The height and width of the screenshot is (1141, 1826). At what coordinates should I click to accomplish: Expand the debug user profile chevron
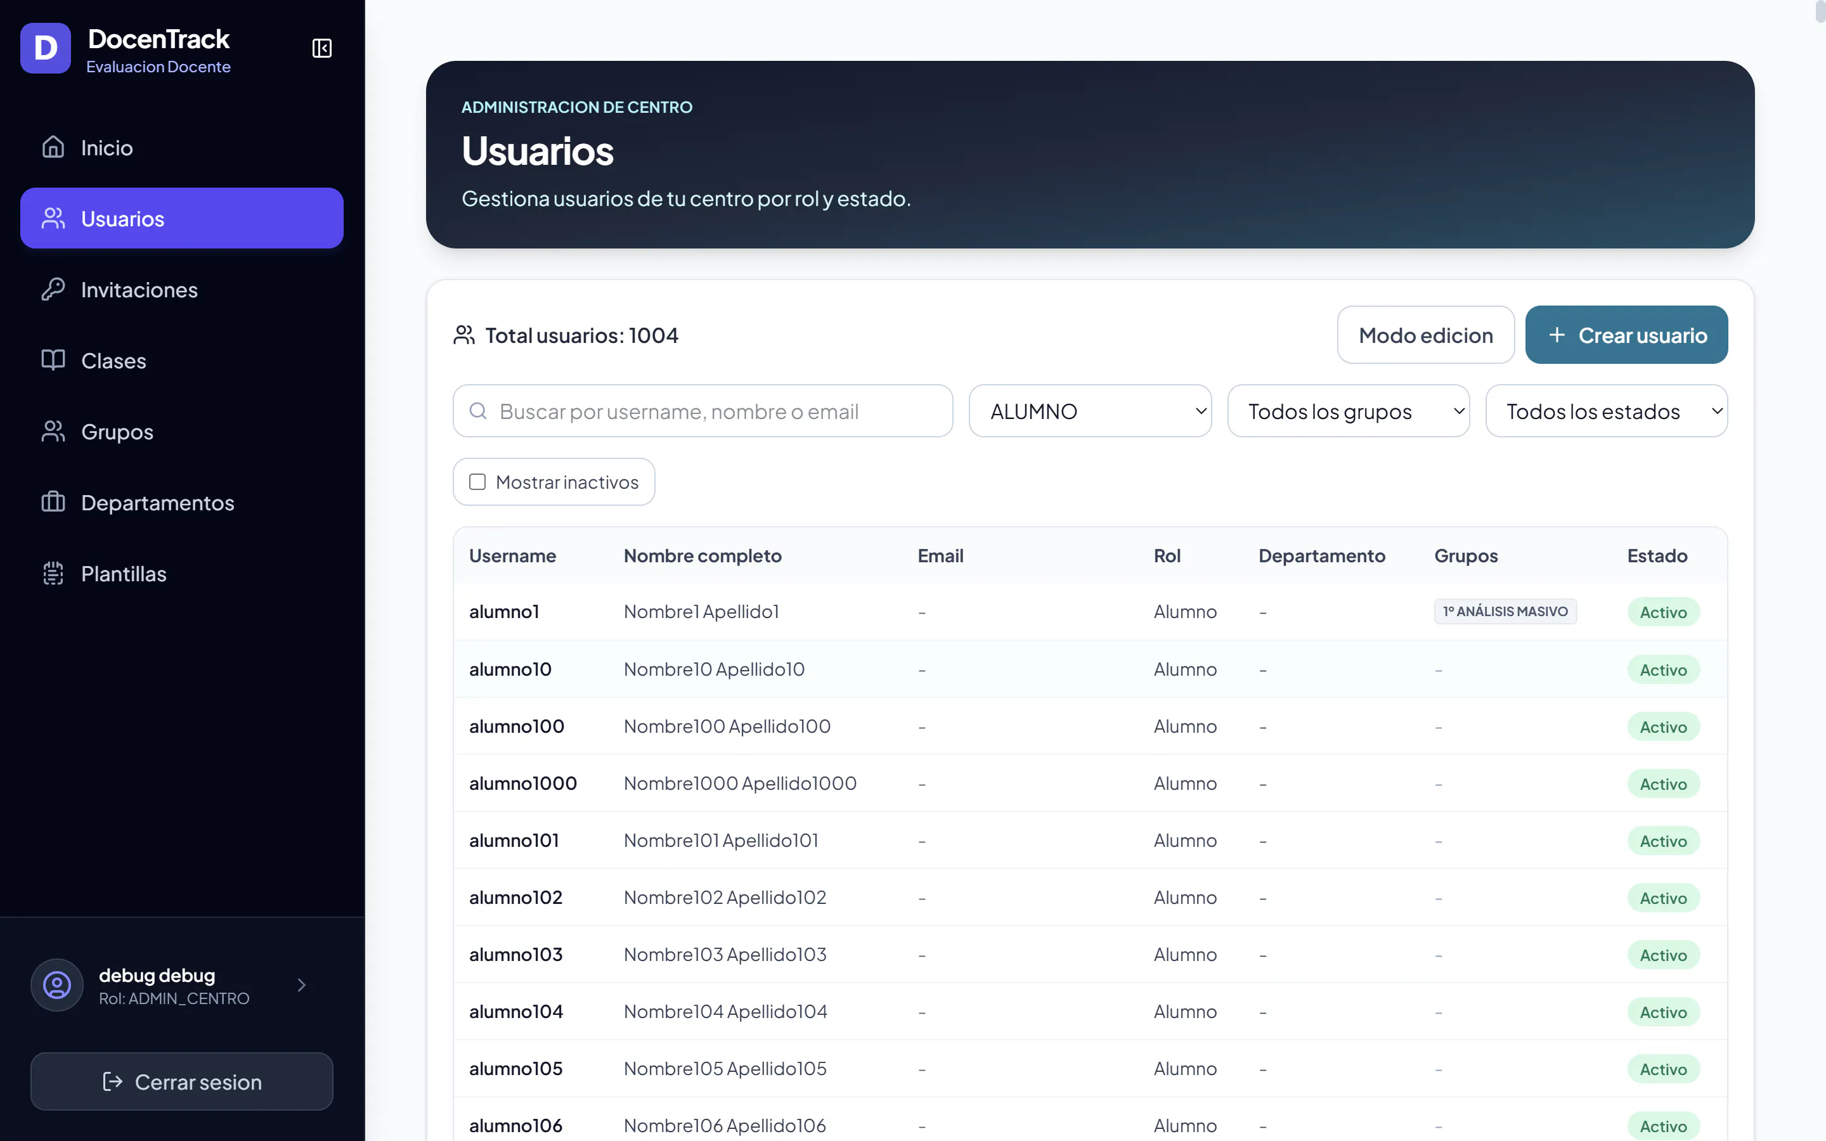(301, 985)
